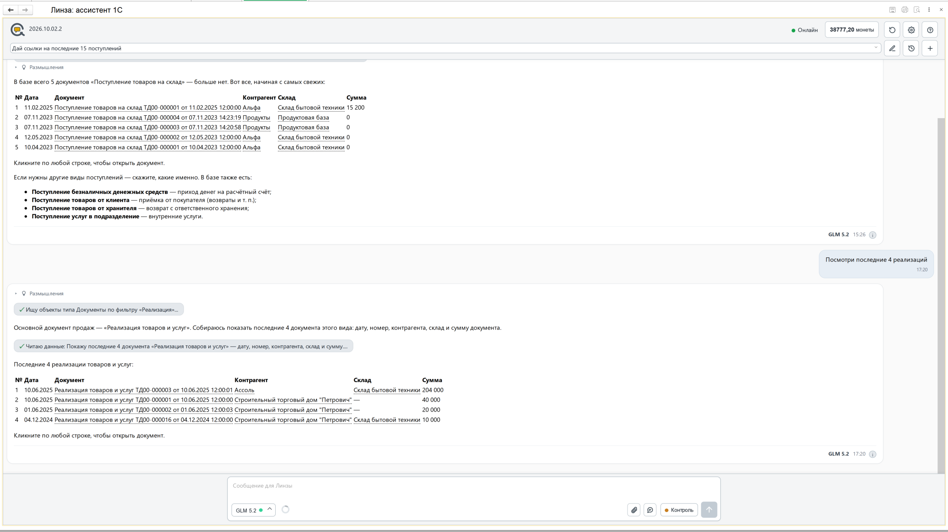Go back with the left arrow
The height and width of the screenshot is (532, 948).
click(11, 10)
